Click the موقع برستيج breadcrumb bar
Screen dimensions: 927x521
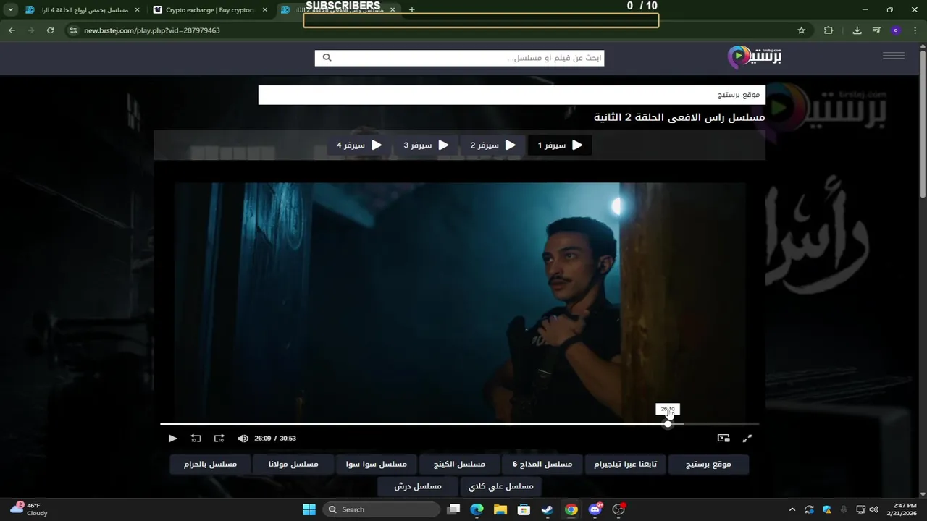point(511,95)
